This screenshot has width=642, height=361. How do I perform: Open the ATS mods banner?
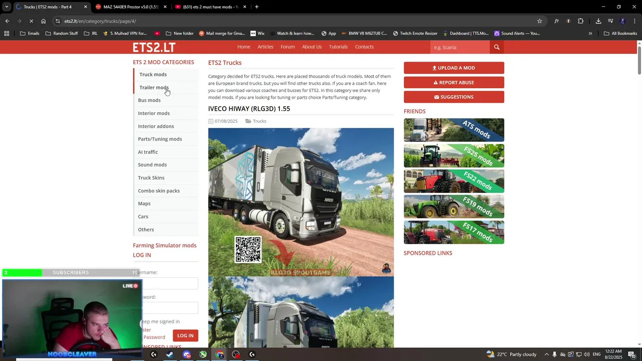pyautogui.click(x=454, y=130)
